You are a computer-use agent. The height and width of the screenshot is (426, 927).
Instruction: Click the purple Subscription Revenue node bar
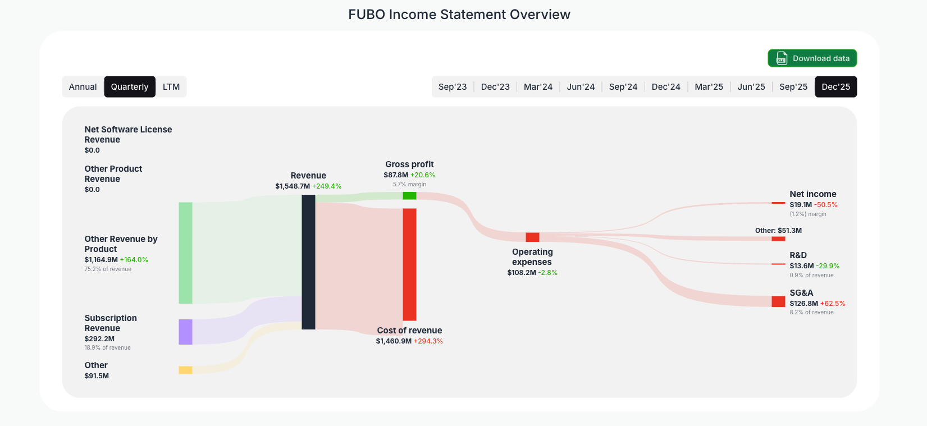click(185, 331)
